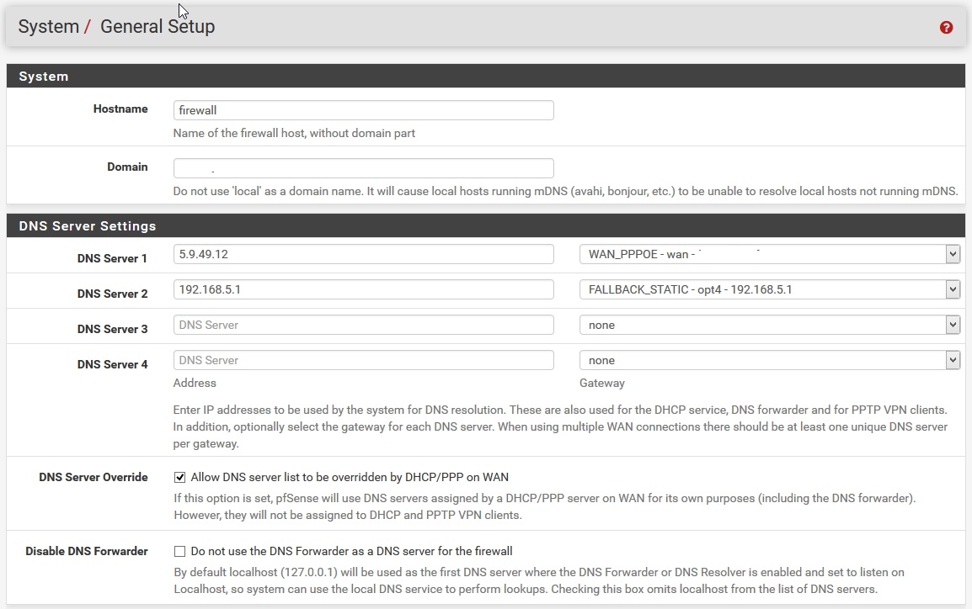The width and height of the screenshot is (972, 609).
Task: Expand the FALLBACK_STATIC gateway dropdown
Action: 769,289
